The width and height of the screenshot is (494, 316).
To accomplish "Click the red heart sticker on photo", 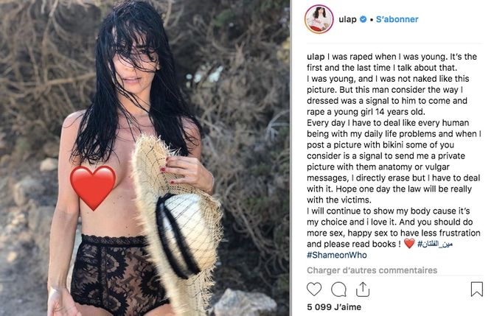I will (x=93, y=188).
